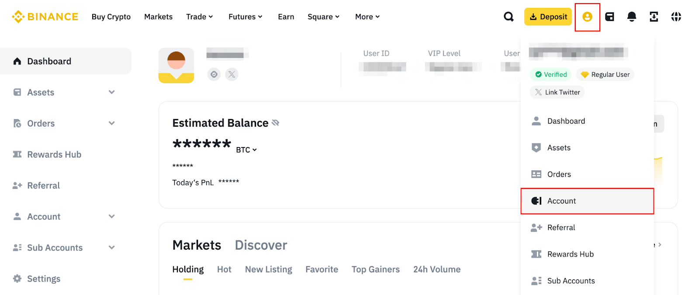
Task: Select the Discover section next to Markets
Action: click(x=261, y=245)
